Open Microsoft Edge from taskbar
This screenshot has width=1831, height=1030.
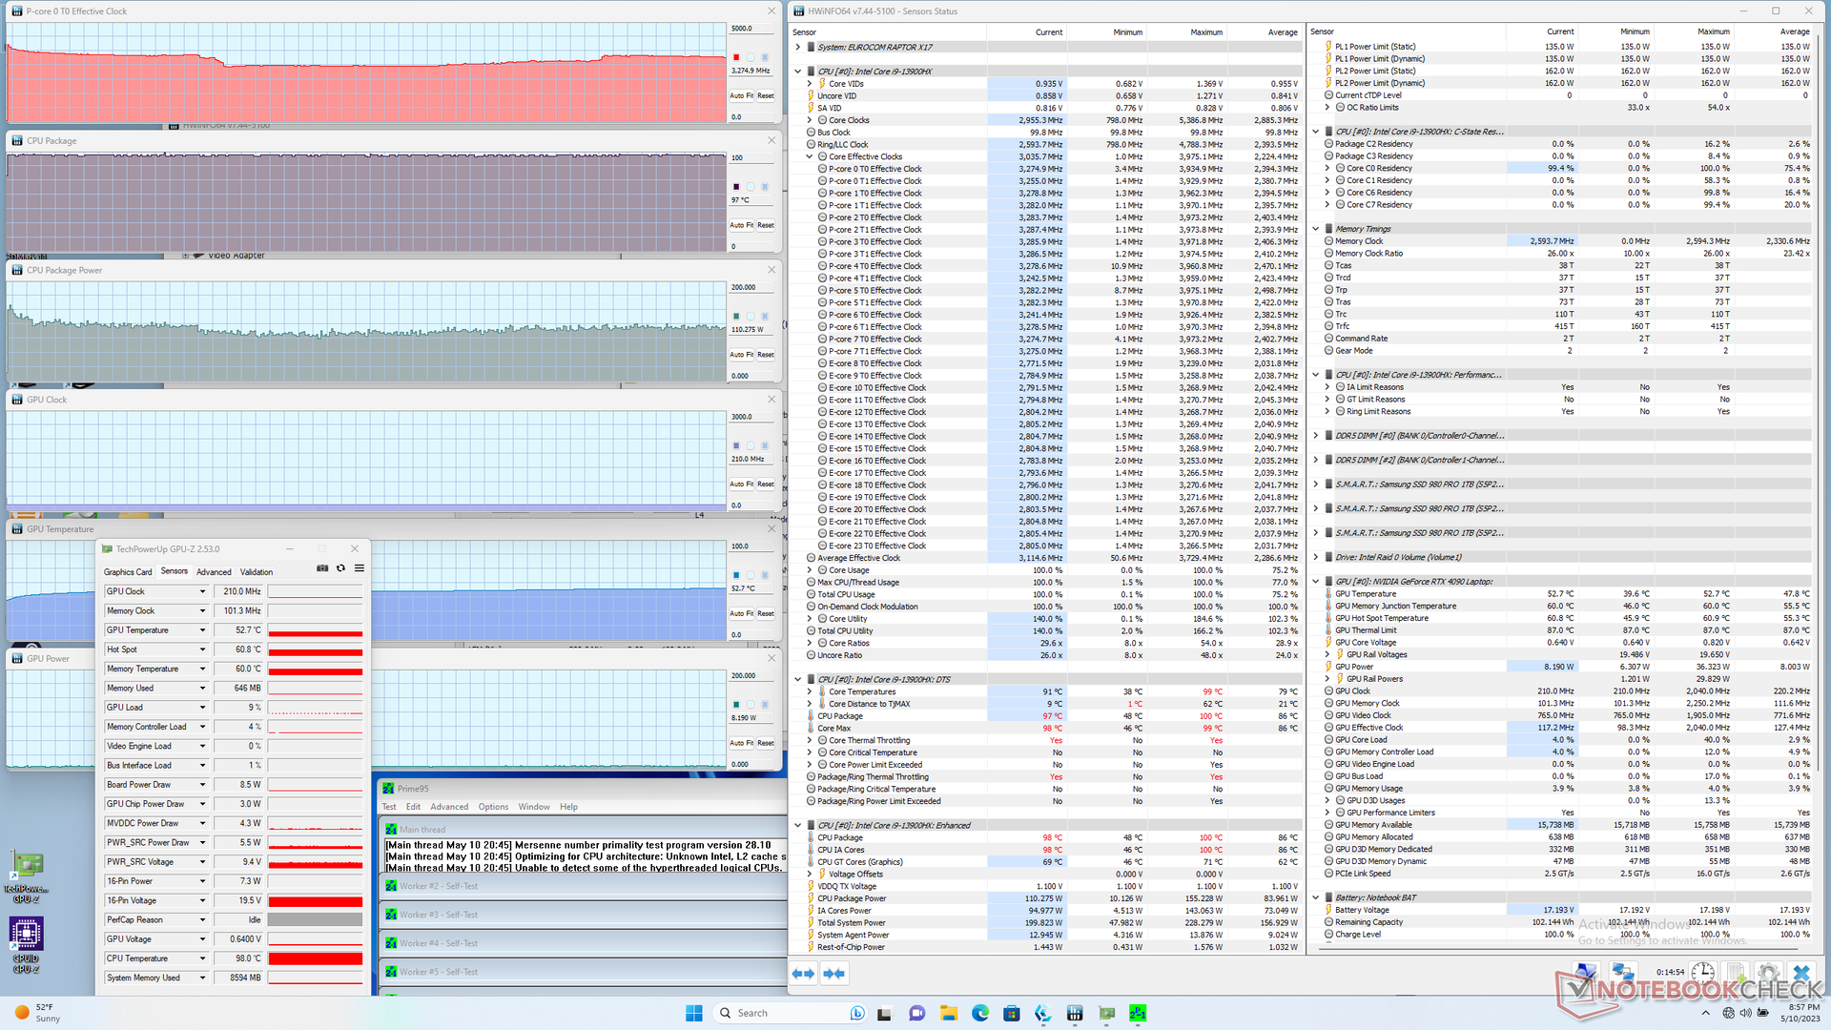click(980, 1013)
